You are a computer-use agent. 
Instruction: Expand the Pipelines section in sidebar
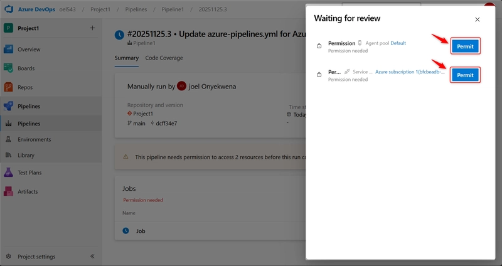[x=29, y=107]
